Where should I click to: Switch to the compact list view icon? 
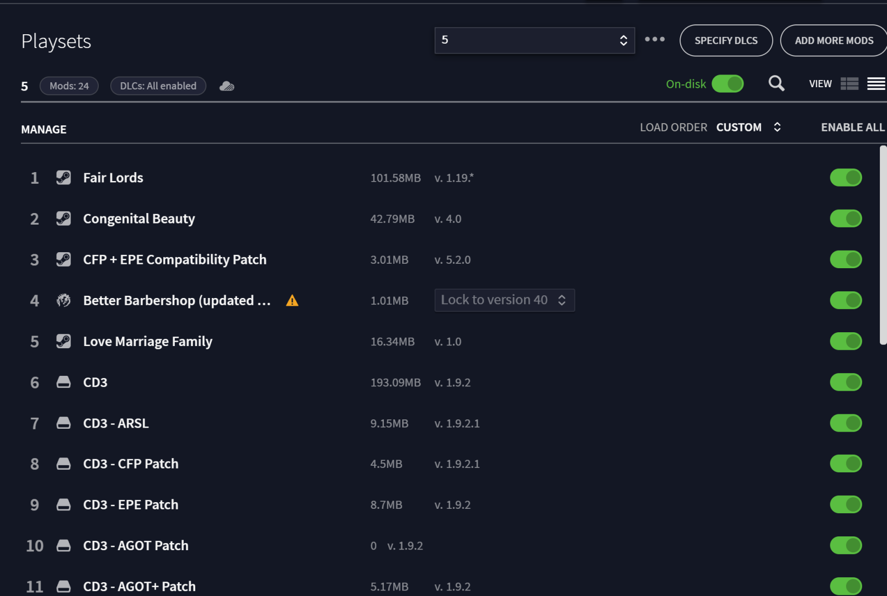876,84
